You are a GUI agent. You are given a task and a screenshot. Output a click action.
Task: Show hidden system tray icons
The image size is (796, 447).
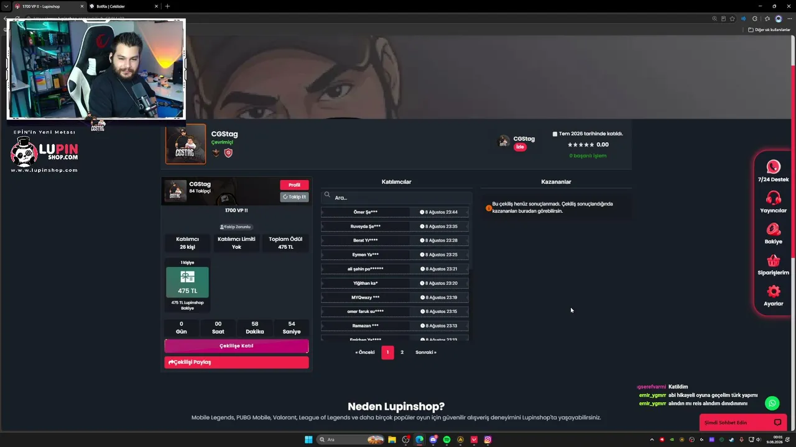click(652, 440)
